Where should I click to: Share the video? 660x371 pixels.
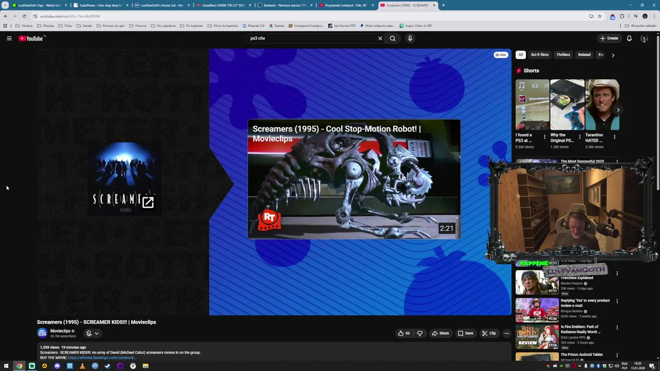440,333
